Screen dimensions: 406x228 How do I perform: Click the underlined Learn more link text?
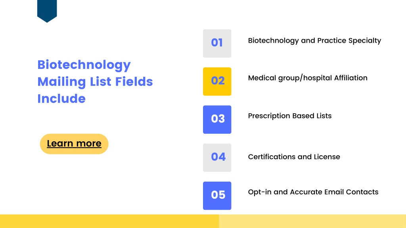tap(74, 143)
